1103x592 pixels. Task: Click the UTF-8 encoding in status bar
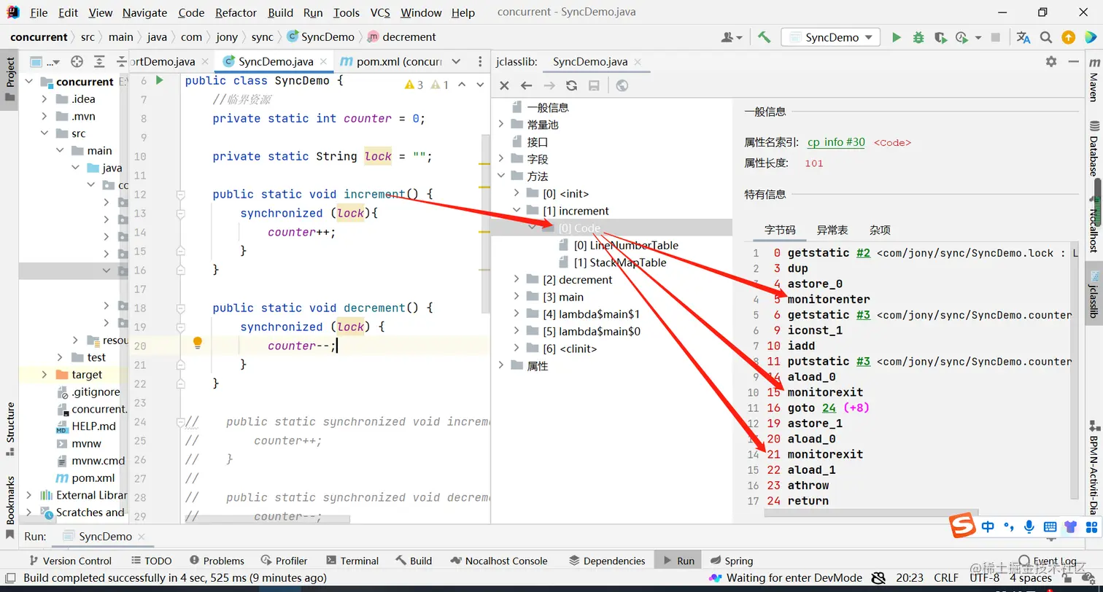985,577
